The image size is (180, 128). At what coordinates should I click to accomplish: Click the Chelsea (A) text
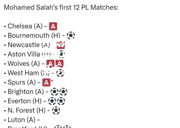tap(25, 26)
